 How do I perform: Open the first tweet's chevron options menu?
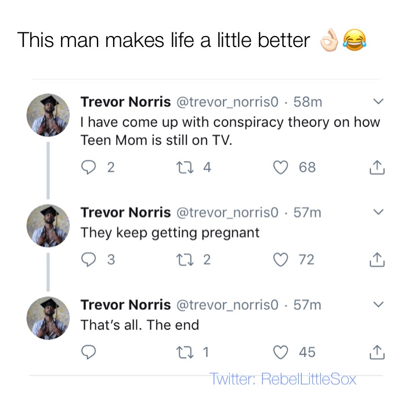377,102
